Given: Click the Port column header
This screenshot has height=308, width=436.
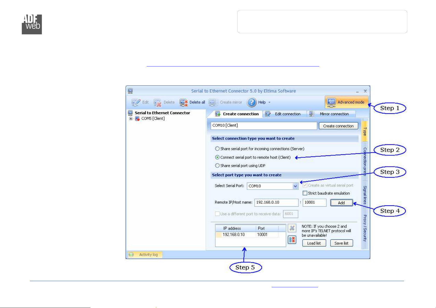Looking at the screenshot, I should [267, 228].
